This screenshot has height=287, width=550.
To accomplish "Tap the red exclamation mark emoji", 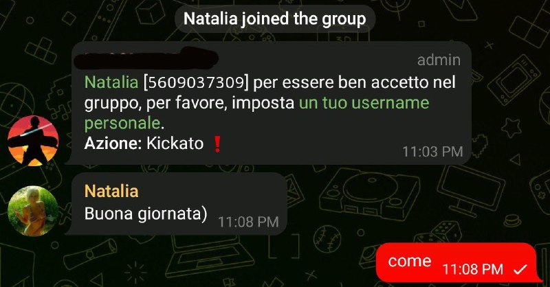I will (217, 143).
